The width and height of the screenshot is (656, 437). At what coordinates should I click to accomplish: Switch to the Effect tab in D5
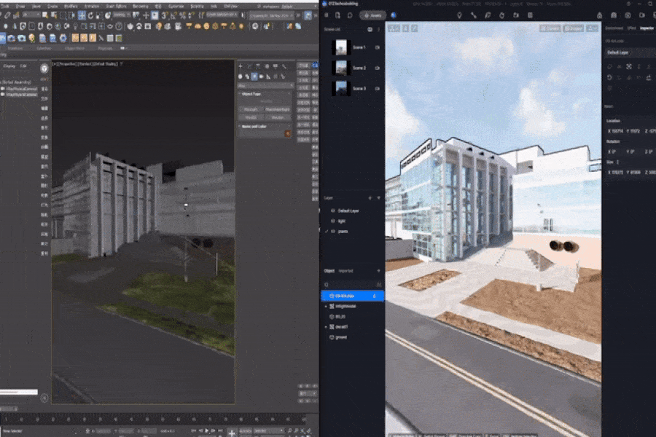click(x=632, y=28)
